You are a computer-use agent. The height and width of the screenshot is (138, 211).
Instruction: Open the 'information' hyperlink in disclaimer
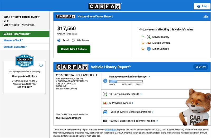tap(111, 130)
